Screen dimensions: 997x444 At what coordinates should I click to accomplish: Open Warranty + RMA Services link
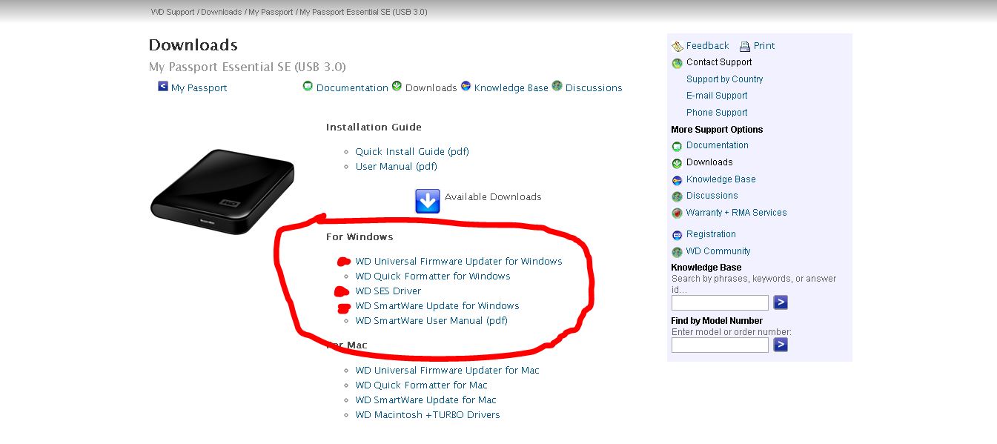[737, 213]
